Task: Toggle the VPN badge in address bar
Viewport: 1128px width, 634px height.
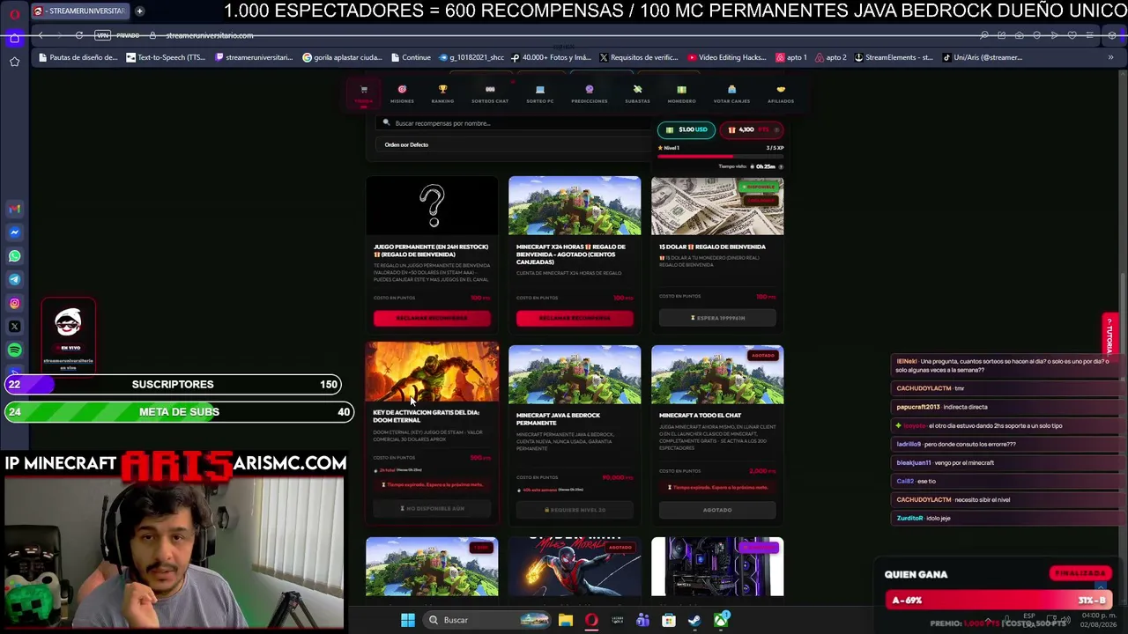Action: (x=103, y=35)
